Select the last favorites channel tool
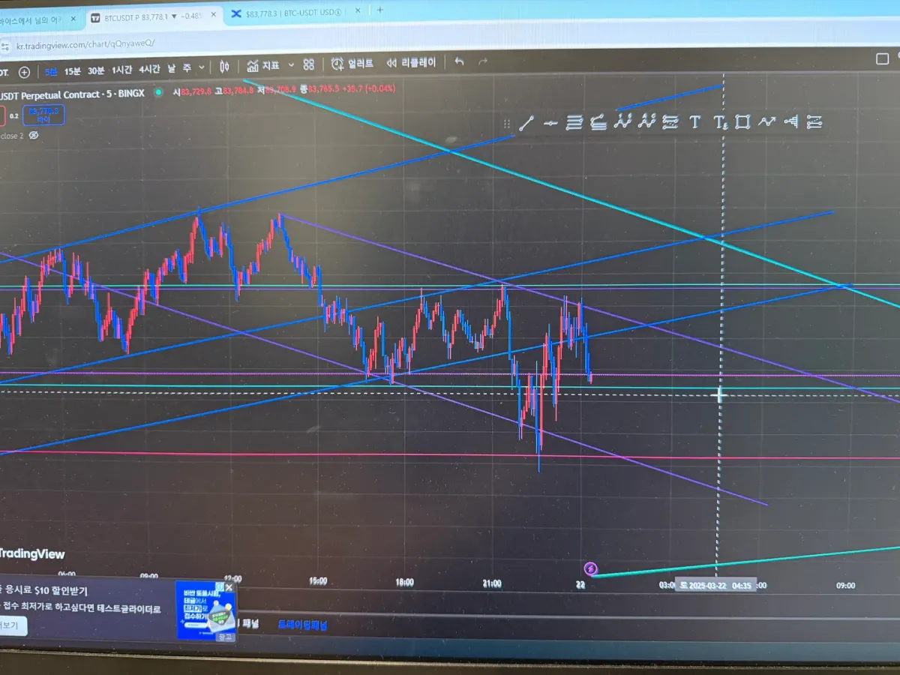 click(814, 121)
